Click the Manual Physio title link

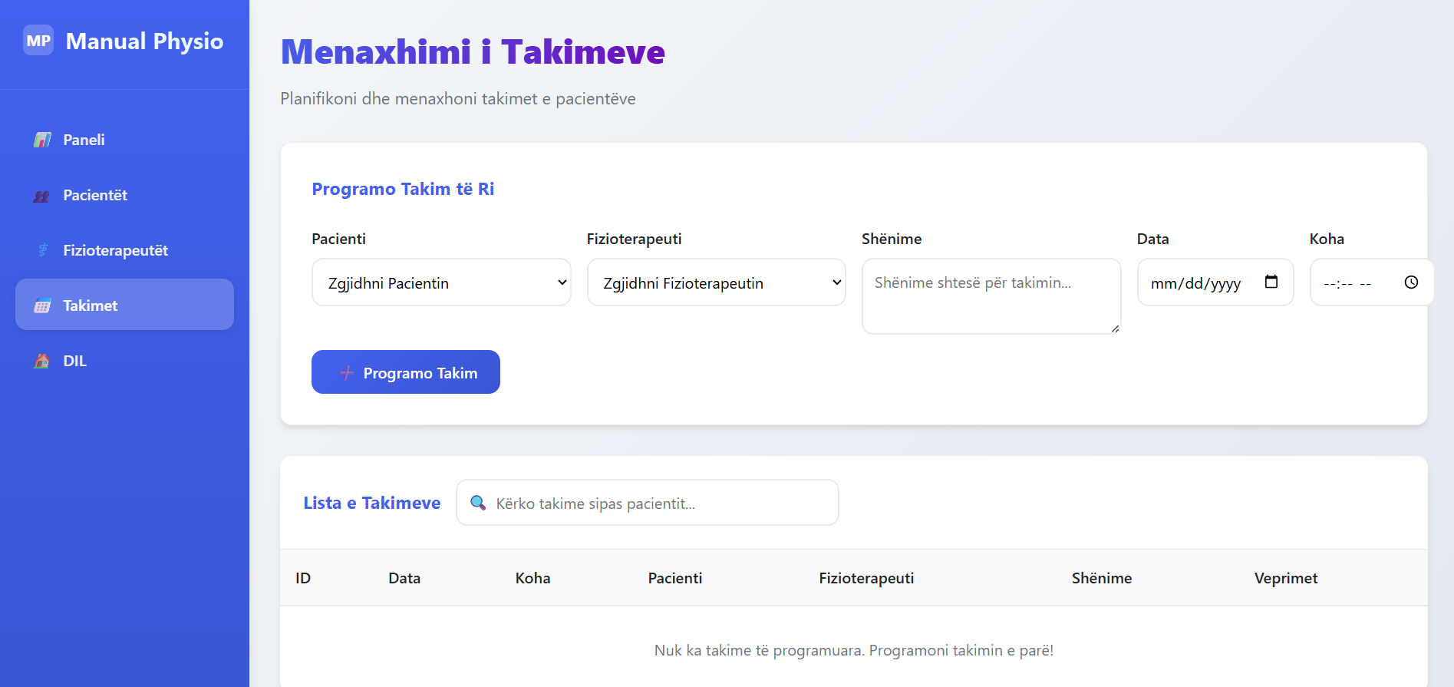click(144, 41)
